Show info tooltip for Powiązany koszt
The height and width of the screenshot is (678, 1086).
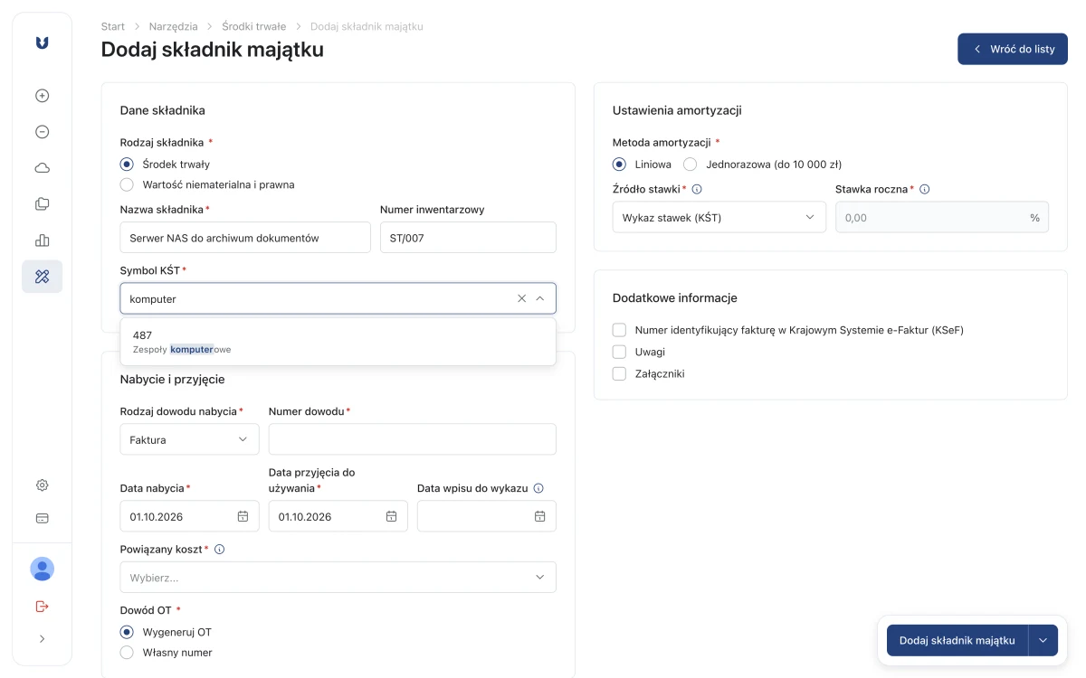pos(219,549)
